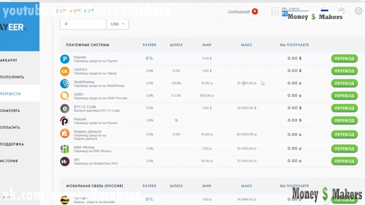Click ПЕРЕВОД button in OKPAY row
Screen dimensions: 365x205
(344, 71)
